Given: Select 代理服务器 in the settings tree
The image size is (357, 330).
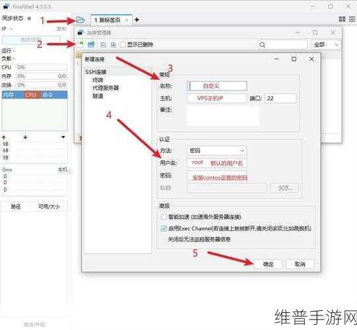Looking at the screenshot, I should coord(106,88).
